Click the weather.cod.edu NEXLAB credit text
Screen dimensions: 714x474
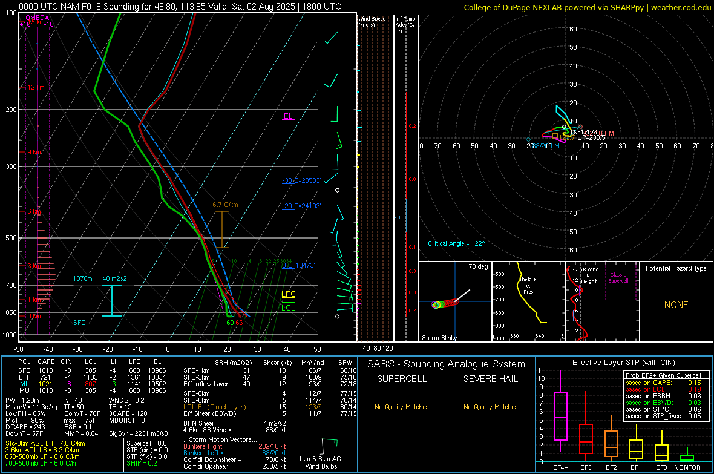pos(587,8)
